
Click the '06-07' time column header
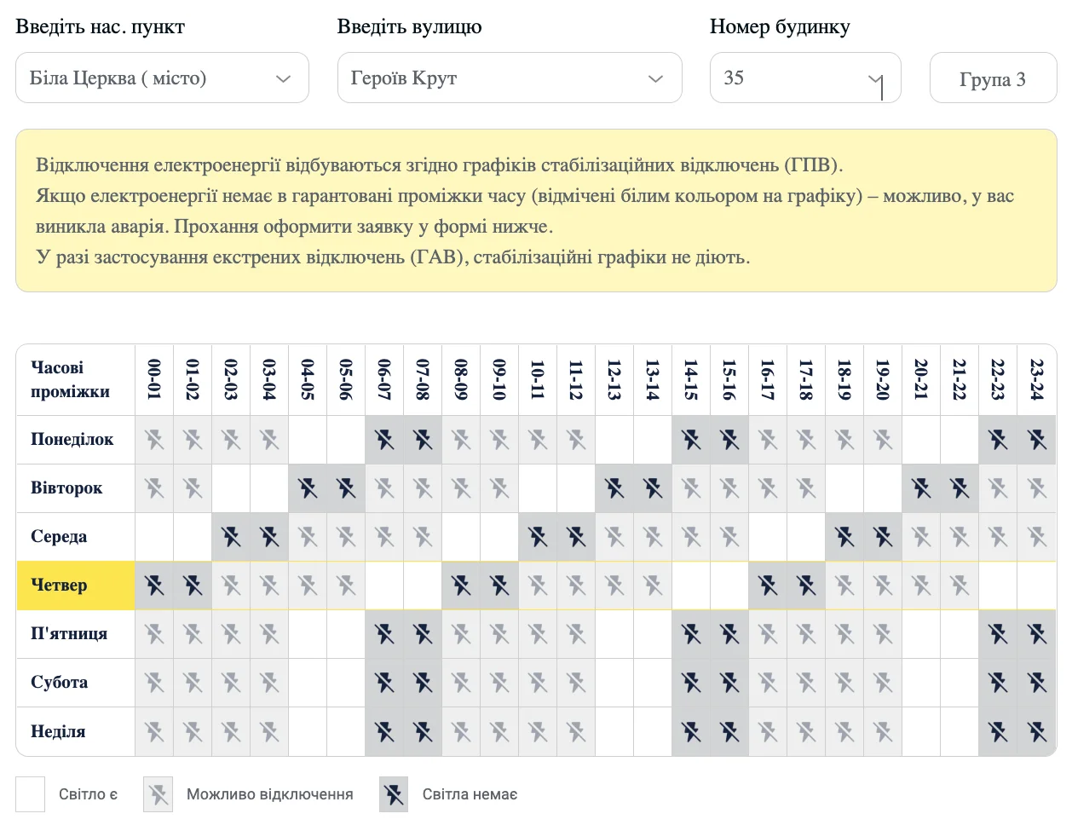point(384,380)
